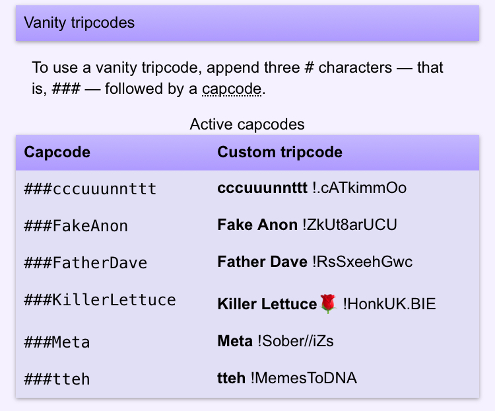Click the cccuuunnttt bold name
The height and width of the screenshot is (411, 495).
point(262,188)
